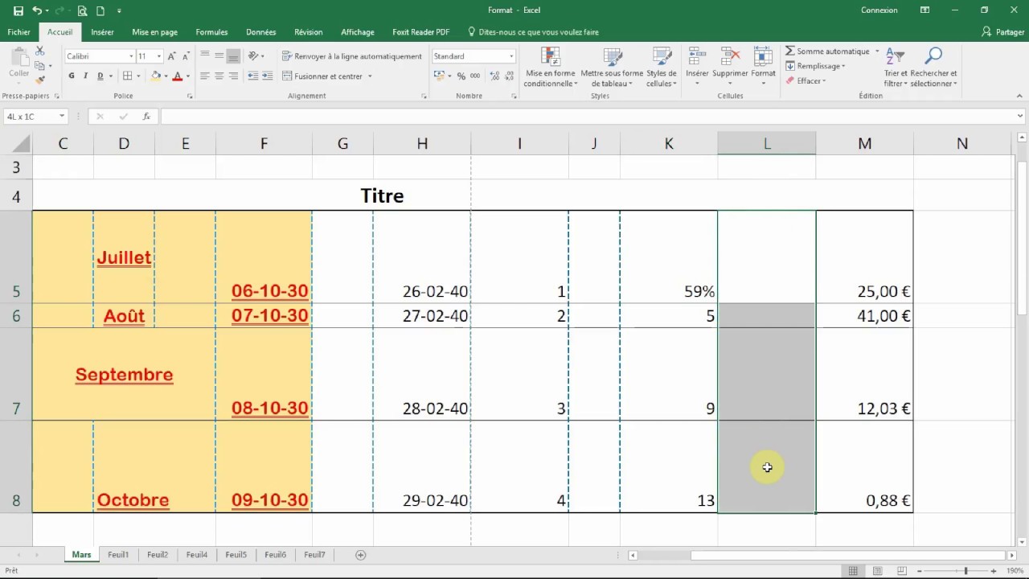Click Partager share button

coord(1003,32)
